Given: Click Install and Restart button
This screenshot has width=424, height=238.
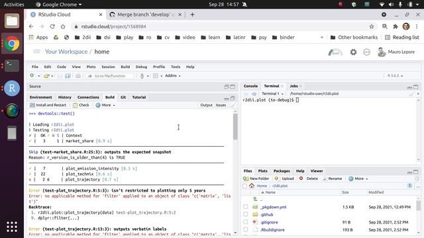Looking at the screenshot, I should 48,105.
